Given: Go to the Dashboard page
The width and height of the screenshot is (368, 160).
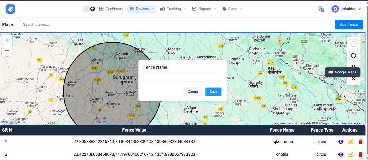Looking at the screenshot, I should coord(111,9).
